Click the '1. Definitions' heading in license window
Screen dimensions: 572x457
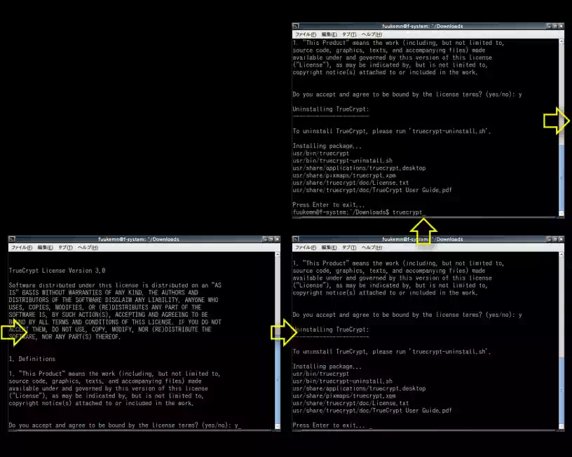32,359
